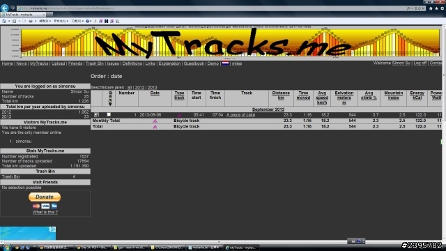Sort by the Mountain index header
The height and width of the screenshot is (251, 446).
pyautogui.click(x=393, y=96)
